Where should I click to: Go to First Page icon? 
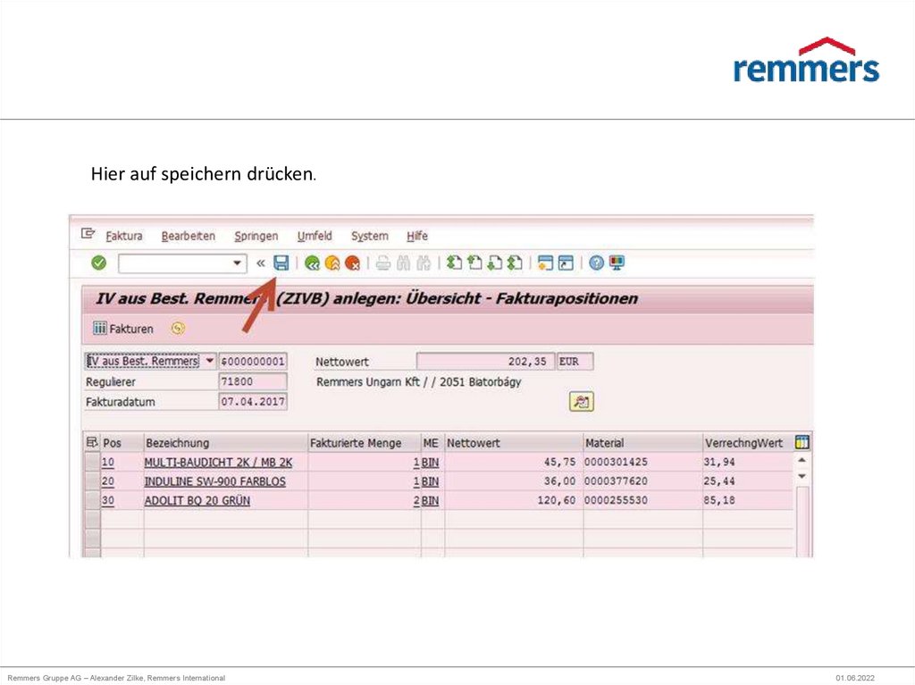click(454, 263)
